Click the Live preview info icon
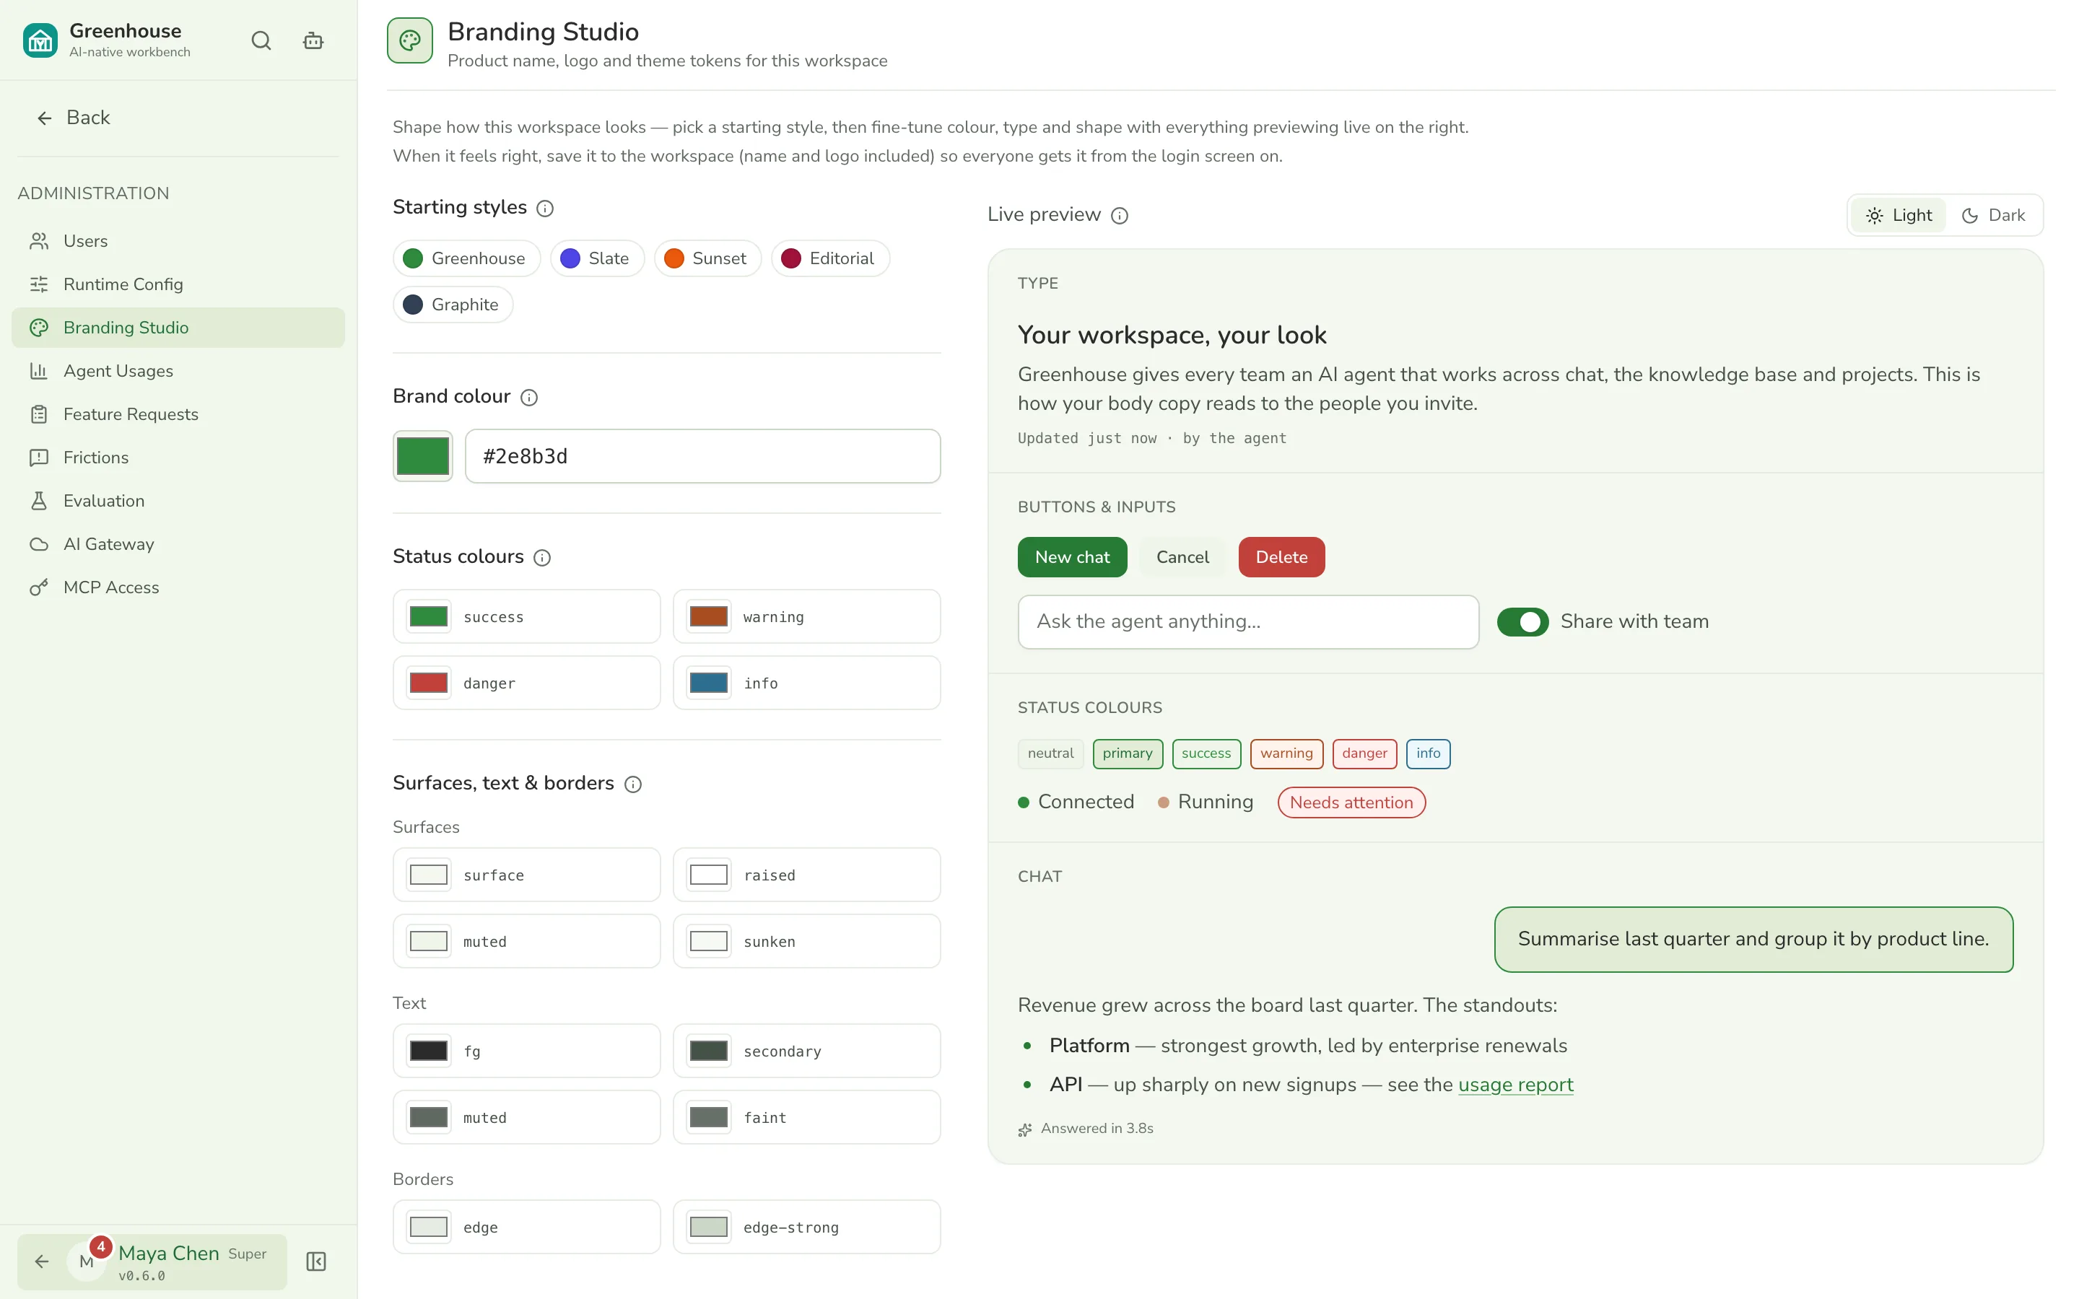 click(1120, 216)
